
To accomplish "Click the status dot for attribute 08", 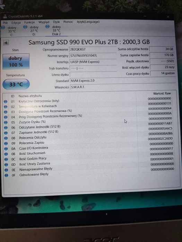I will 6,138.
